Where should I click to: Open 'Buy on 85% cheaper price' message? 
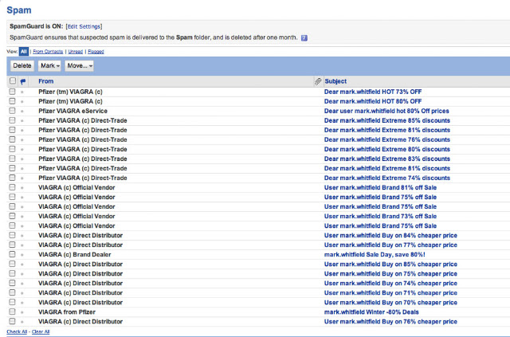tap(390, 265)
